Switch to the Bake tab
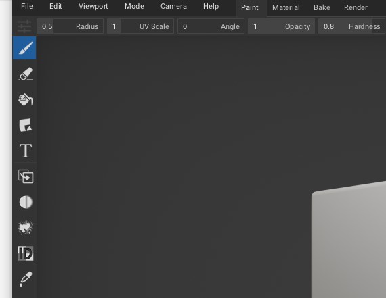Image resolution: width=386 pixels, height=298 pixels. (322, 8)
